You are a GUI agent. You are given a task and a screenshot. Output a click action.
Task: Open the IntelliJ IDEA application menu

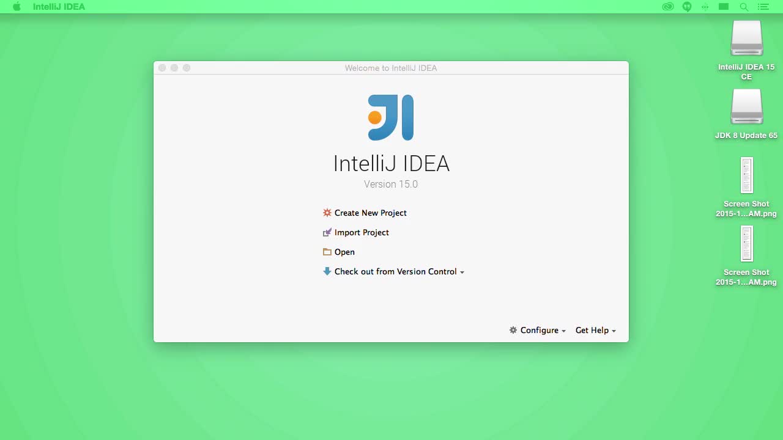(59, 7)
